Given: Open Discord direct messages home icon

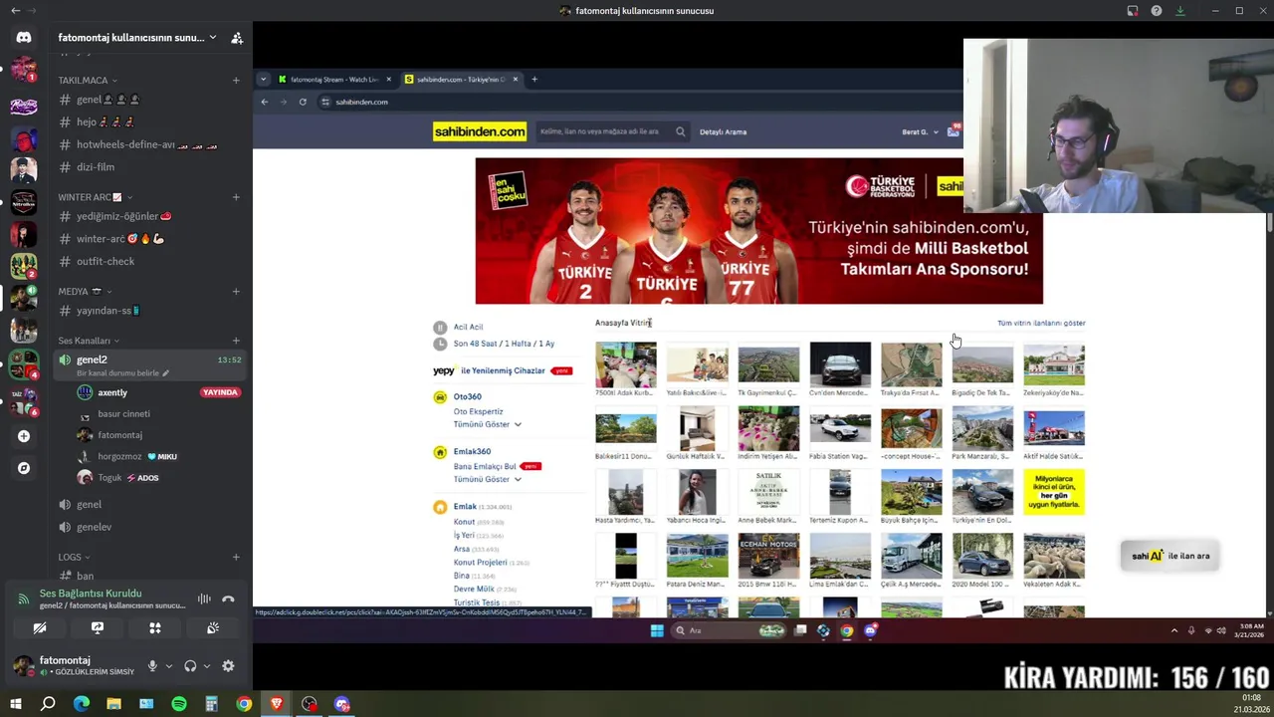Looking at the screenshot, I should (x=24, y=37).
